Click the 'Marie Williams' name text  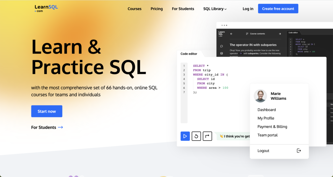coord(278,96)
